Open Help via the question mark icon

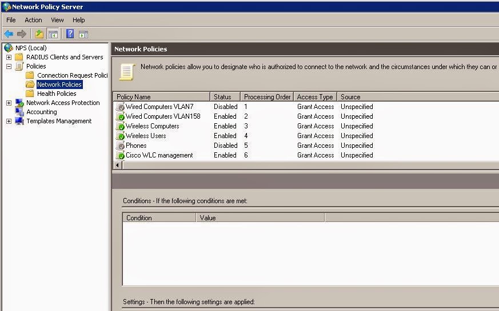pos(70,34)
